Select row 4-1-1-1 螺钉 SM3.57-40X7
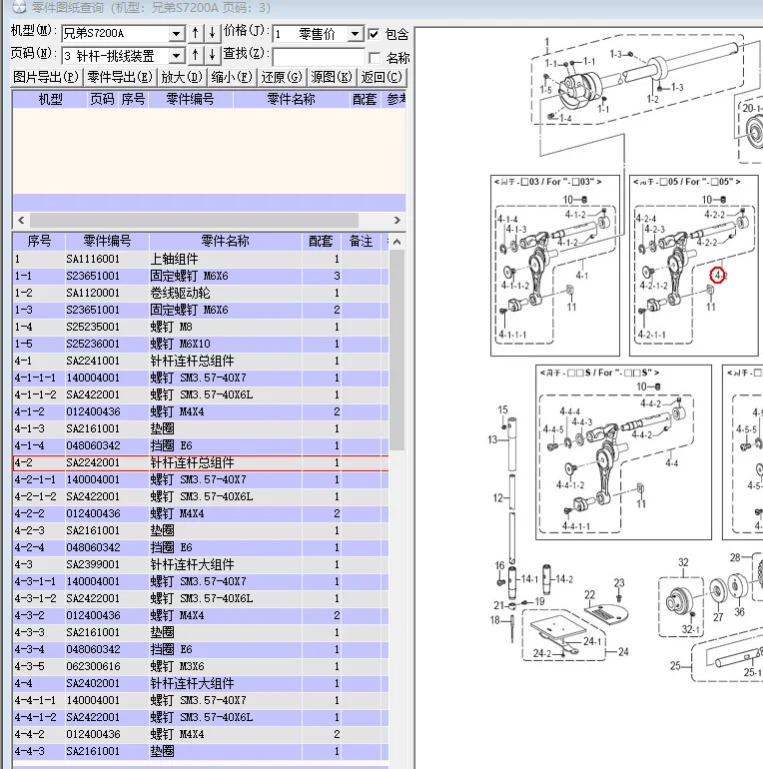Viewport: 763px width, 769px height. point(201,378)
